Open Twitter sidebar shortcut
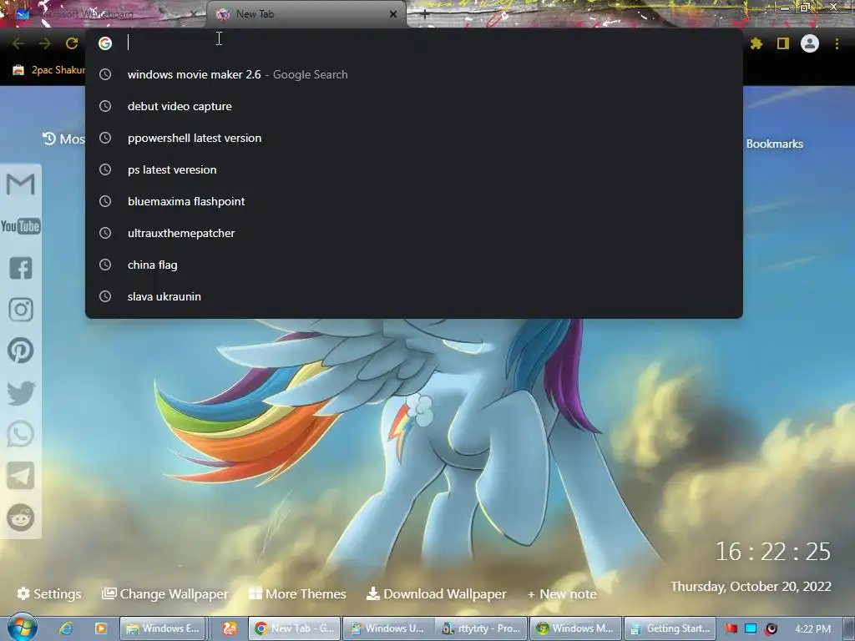Screen dimensions: 855x641 tap(21, 393)
